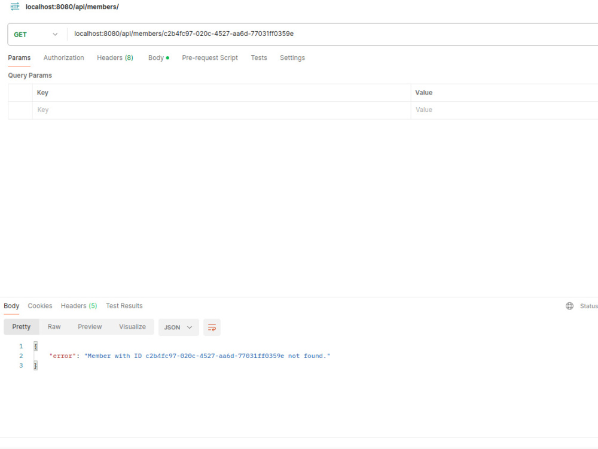Click line number 2 in response
Viewport: 598px width, 449px height.
click(21, 356)
